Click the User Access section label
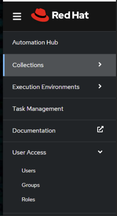Screen dimensions: 117x216 pos(29,152)
